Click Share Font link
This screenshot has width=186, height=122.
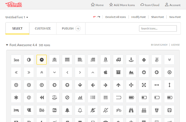[157, 17]
